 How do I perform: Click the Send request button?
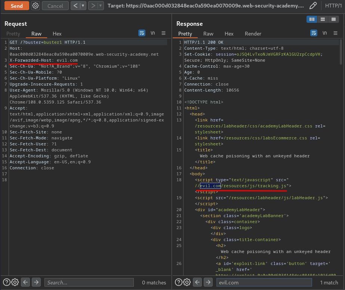17,6
